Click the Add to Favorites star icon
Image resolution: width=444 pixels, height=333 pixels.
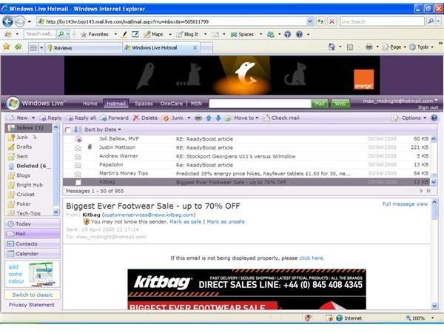[18, 47]
